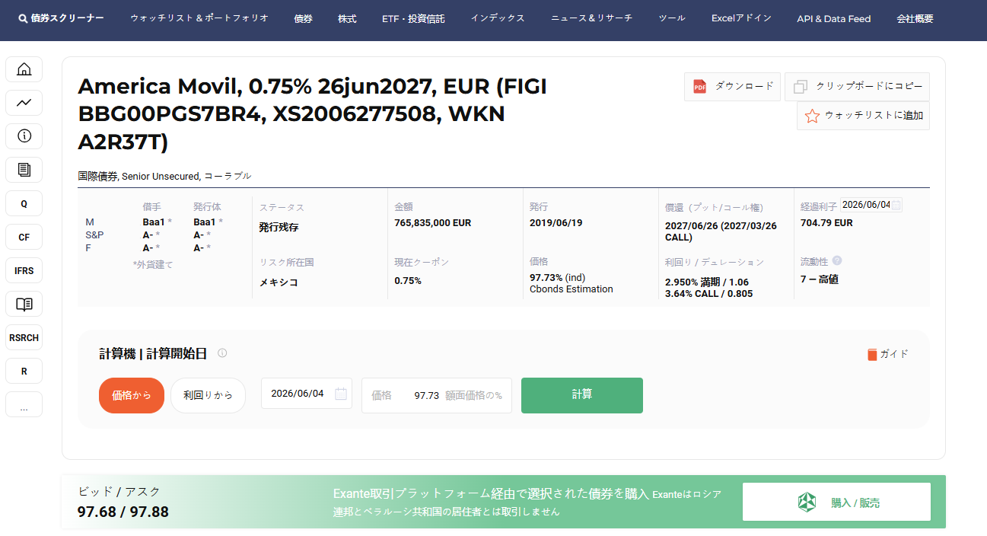This screenshot has width=987, height=536.
Task: Add bond with ウォッチリストに追加 star button
Action: [863, 116]
